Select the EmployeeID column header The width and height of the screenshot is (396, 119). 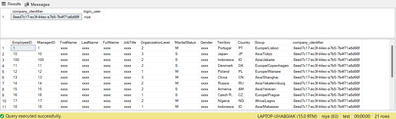pos(22,42)
